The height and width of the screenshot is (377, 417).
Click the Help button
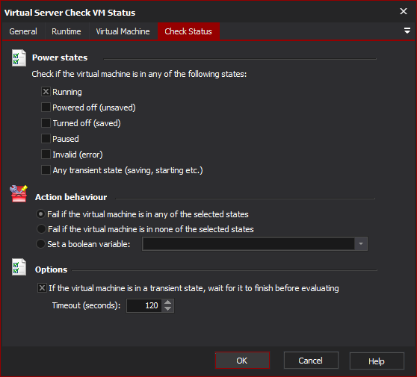(x=377, y=361)
